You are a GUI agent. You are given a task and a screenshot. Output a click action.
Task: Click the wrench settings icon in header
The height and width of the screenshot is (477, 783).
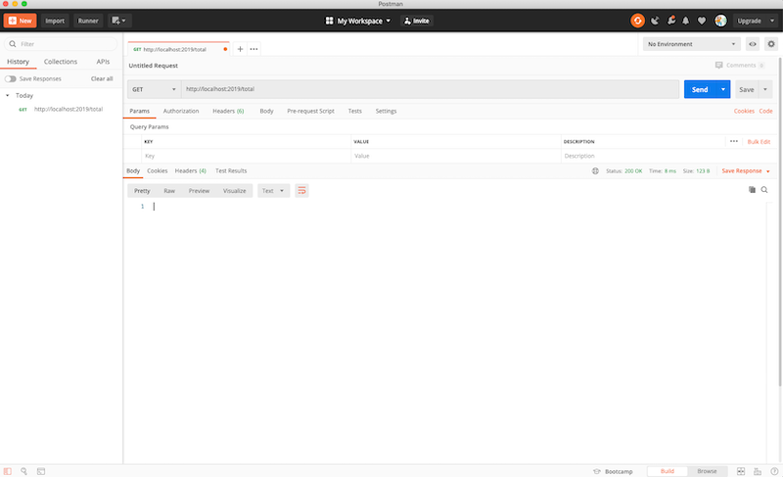671,21
